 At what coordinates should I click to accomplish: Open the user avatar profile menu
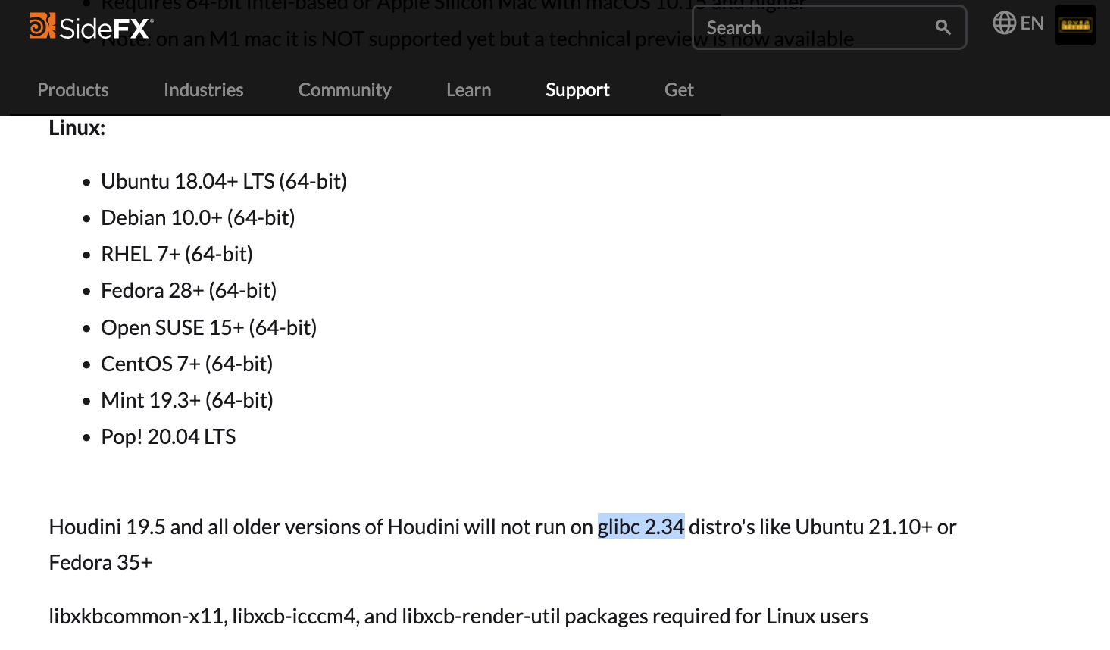[1075, 25]
